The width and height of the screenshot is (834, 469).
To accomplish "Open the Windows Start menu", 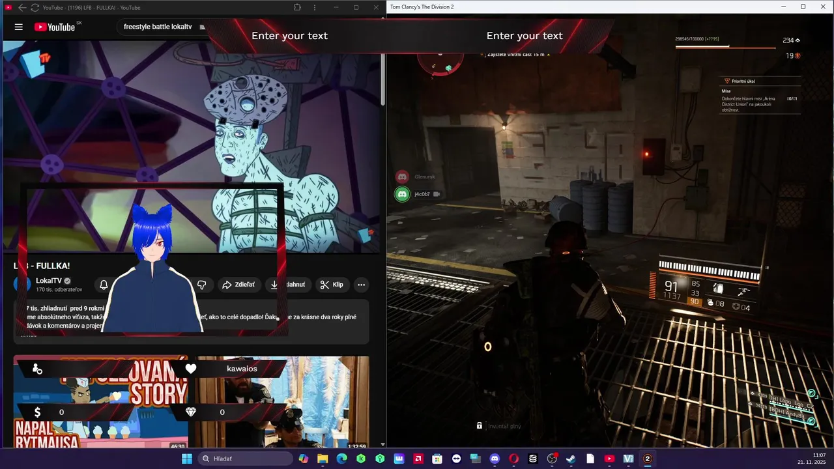I will (187, 459).
